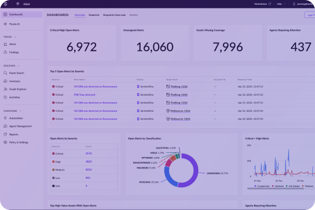
Task: Click the Critical count 3142 link
Action: (88, 153)
